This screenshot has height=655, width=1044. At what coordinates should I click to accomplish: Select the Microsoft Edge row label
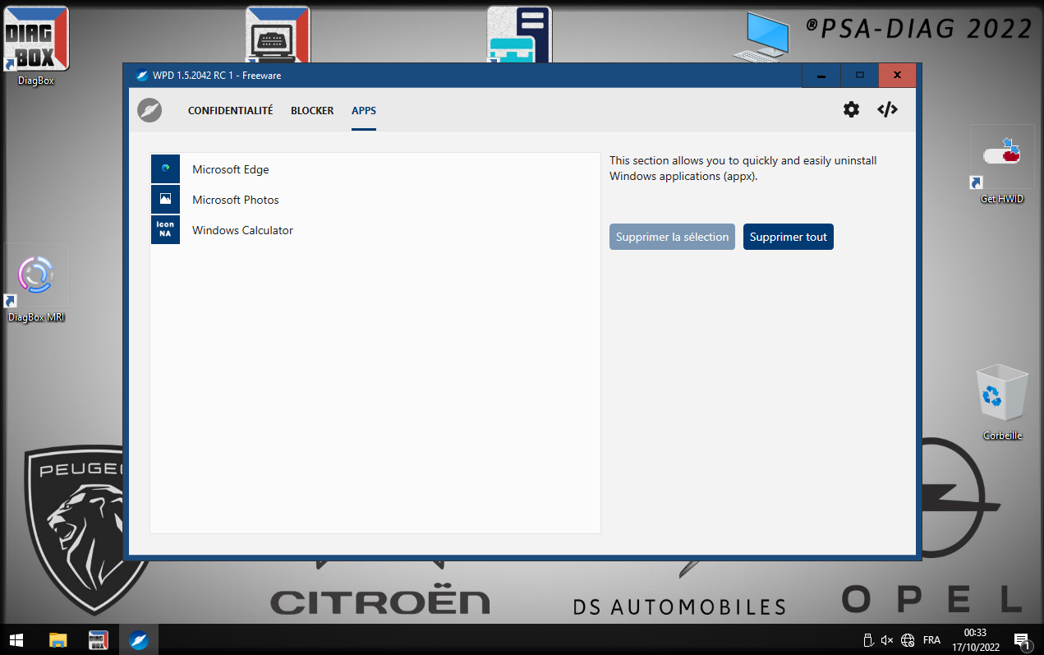pyautogui.click(x=231, y=169)
